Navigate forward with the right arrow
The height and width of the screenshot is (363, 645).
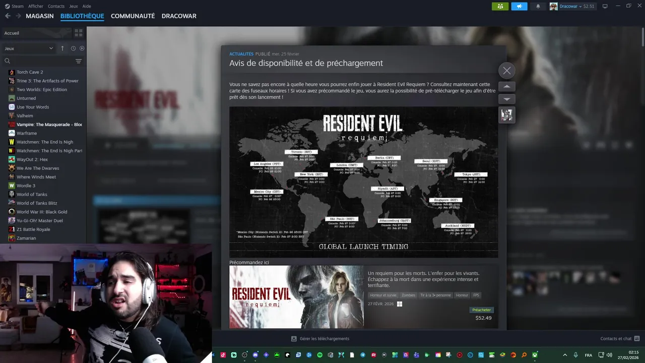(19, 16)
